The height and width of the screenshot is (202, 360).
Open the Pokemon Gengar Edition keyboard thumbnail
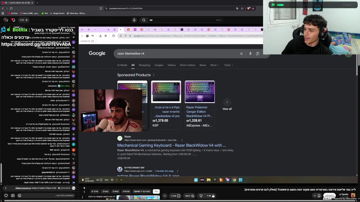pos(200,92)
